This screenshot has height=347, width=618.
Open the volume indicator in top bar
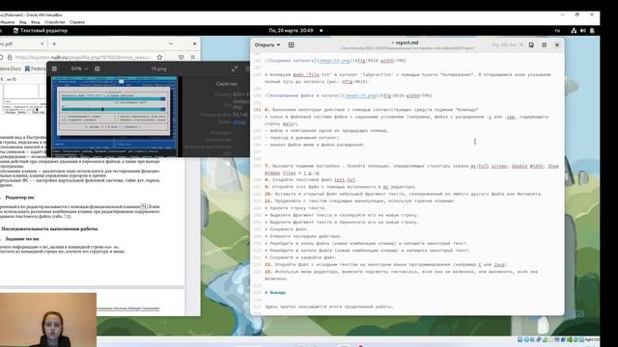point(583,30)
